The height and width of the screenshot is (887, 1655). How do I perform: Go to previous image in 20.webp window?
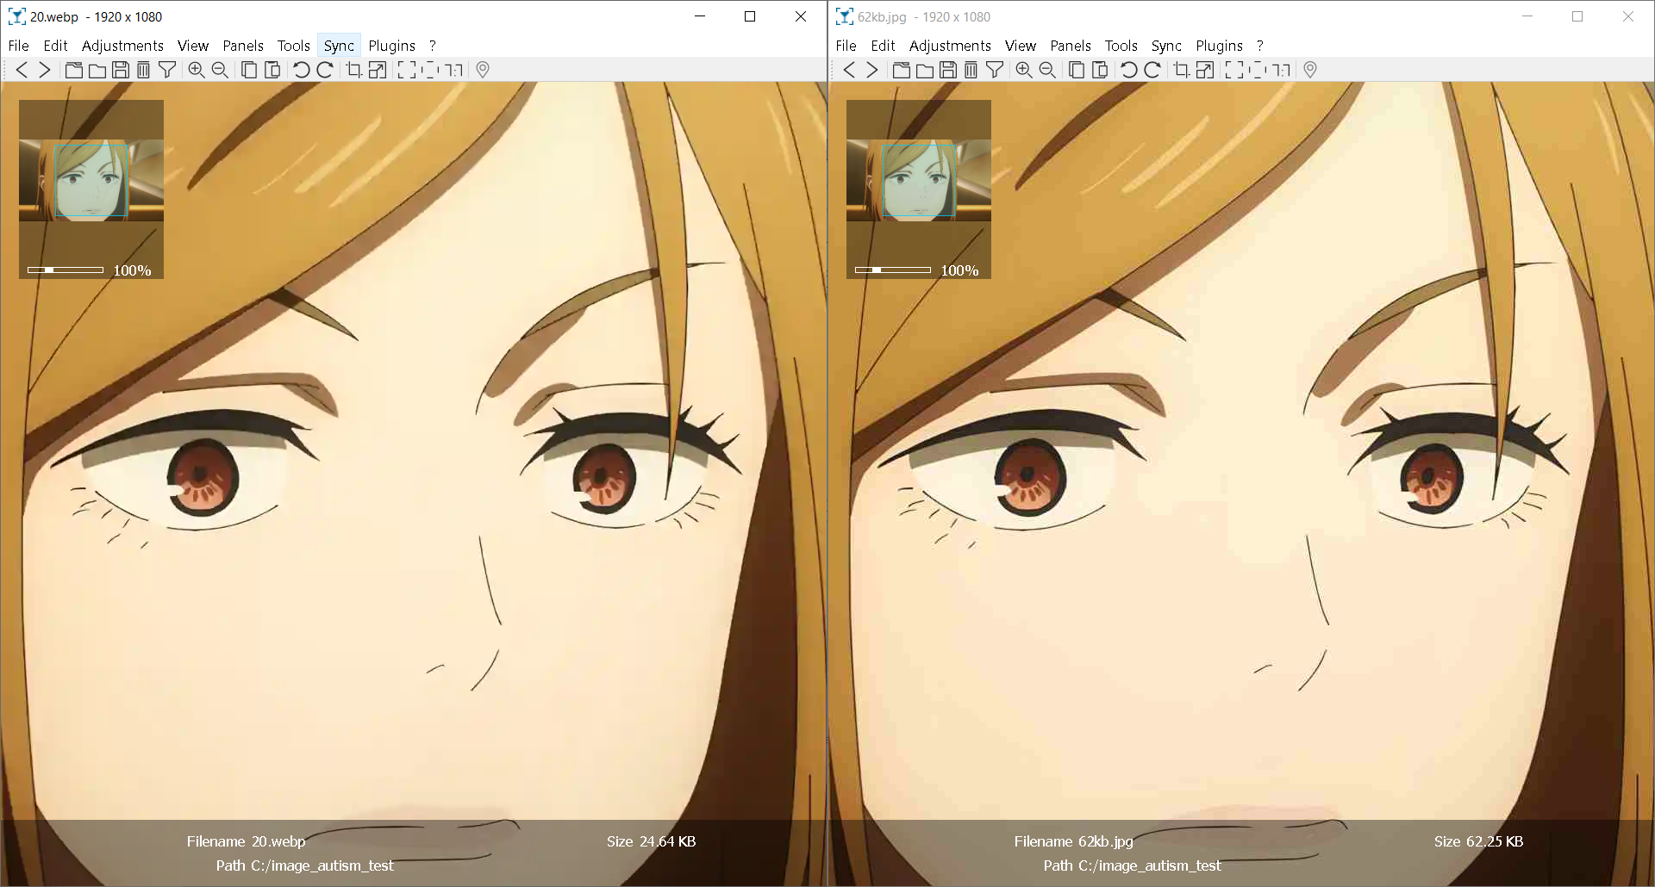point(22,70)
